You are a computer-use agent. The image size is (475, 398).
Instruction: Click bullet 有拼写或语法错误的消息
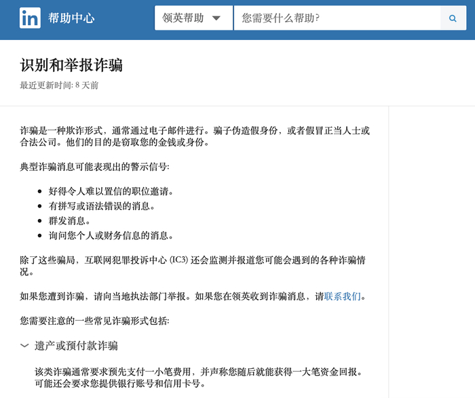tap(102, 206)
